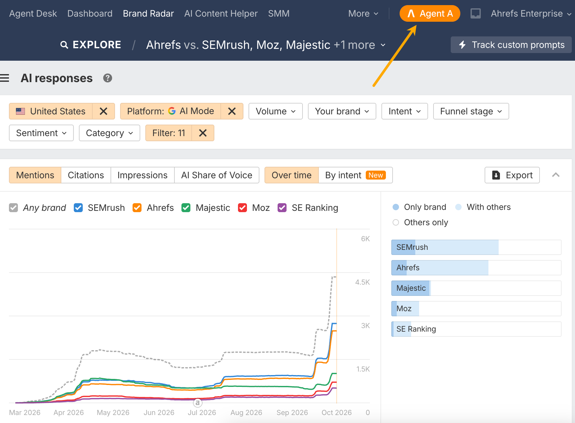Select the Others only radio option

(x=396, y=222)
